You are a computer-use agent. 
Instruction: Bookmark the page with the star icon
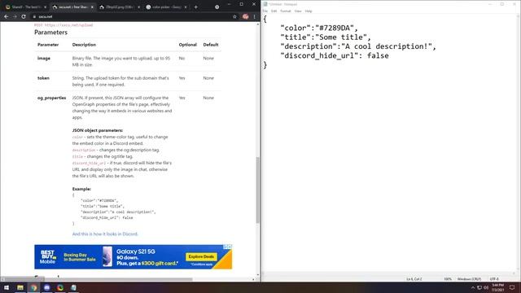[234, 16]
